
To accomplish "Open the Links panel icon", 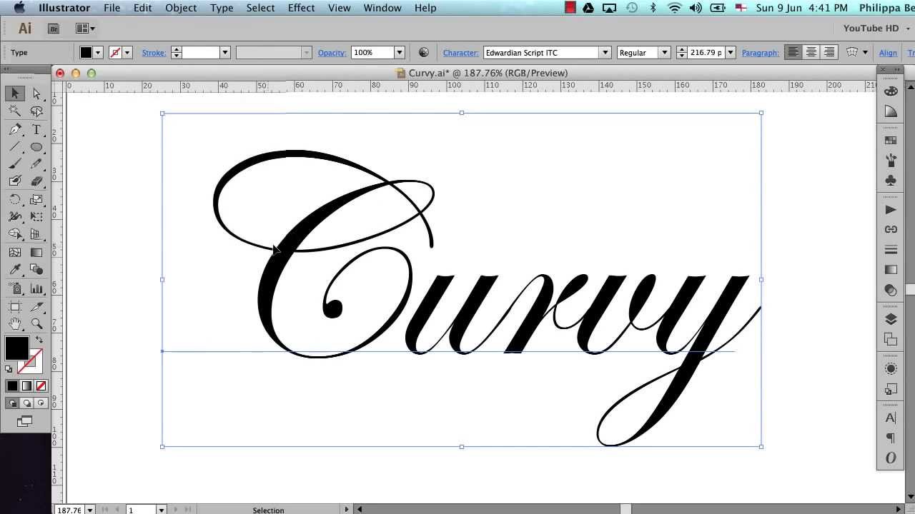I will 891,229.
